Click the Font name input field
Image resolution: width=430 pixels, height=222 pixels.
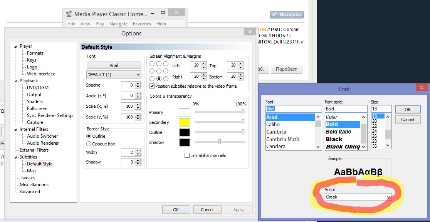point(294,108)
